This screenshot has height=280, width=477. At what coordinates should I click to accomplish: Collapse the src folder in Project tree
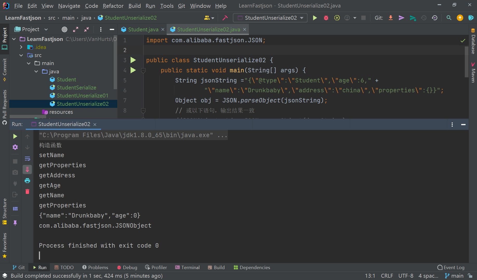pos(21,55)
